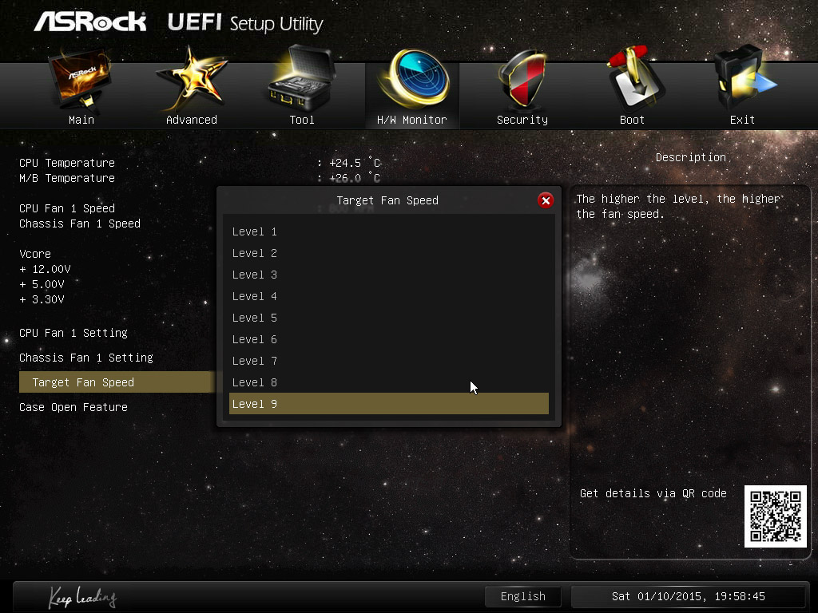
Task: Click the Vcore label
Action: point(35,254)
